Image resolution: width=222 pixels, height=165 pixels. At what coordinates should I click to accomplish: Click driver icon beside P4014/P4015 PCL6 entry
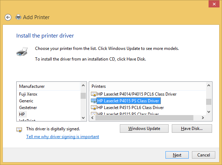(94, 94)
